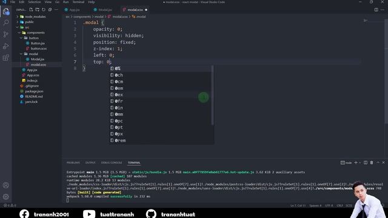Click the New Folder icon in Explorer header
This screenshot has height=218, width=388.
coord(37,10)
